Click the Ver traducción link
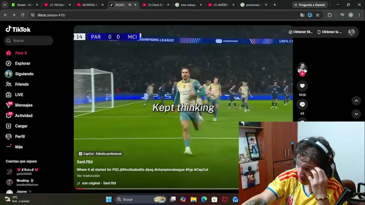 (x=88, y=176)
